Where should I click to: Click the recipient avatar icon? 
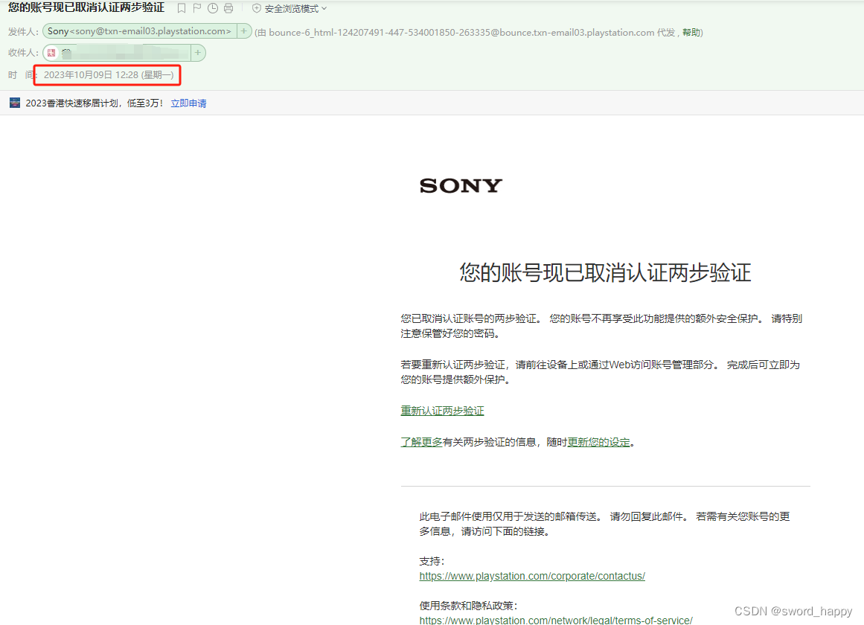pos(51,53)
